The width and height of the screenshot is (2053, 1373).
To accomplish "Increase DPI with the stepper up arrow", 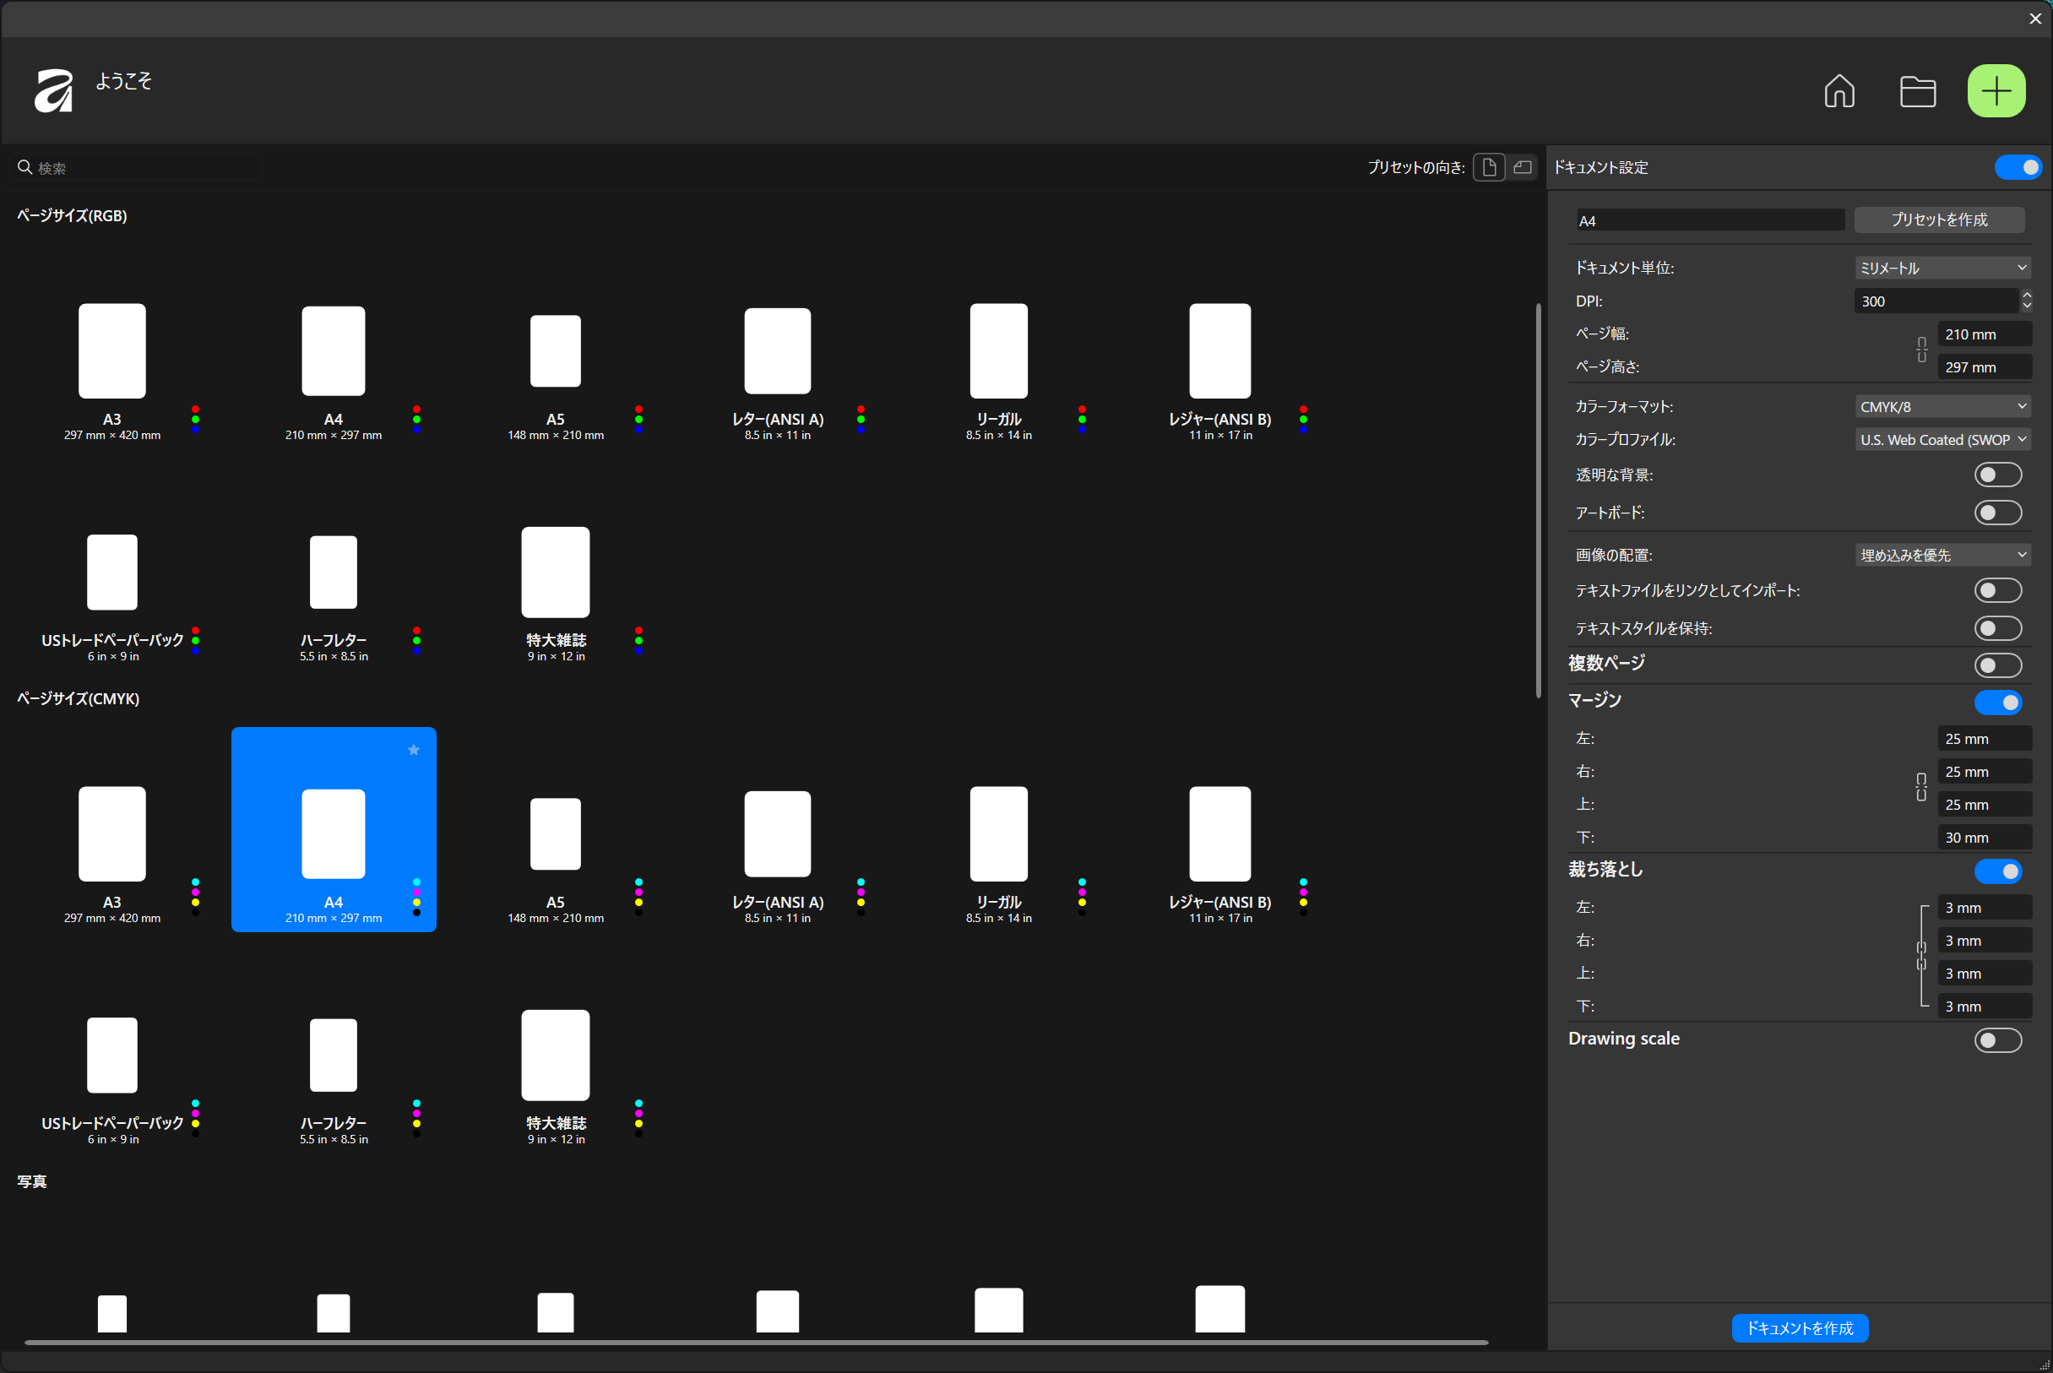I will point(2026,295).
